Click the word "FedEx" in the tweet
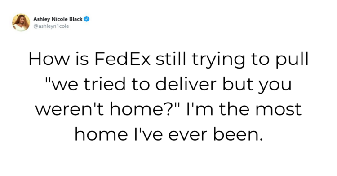The width and height of the screenshot is (337, 176). point(122,59)
